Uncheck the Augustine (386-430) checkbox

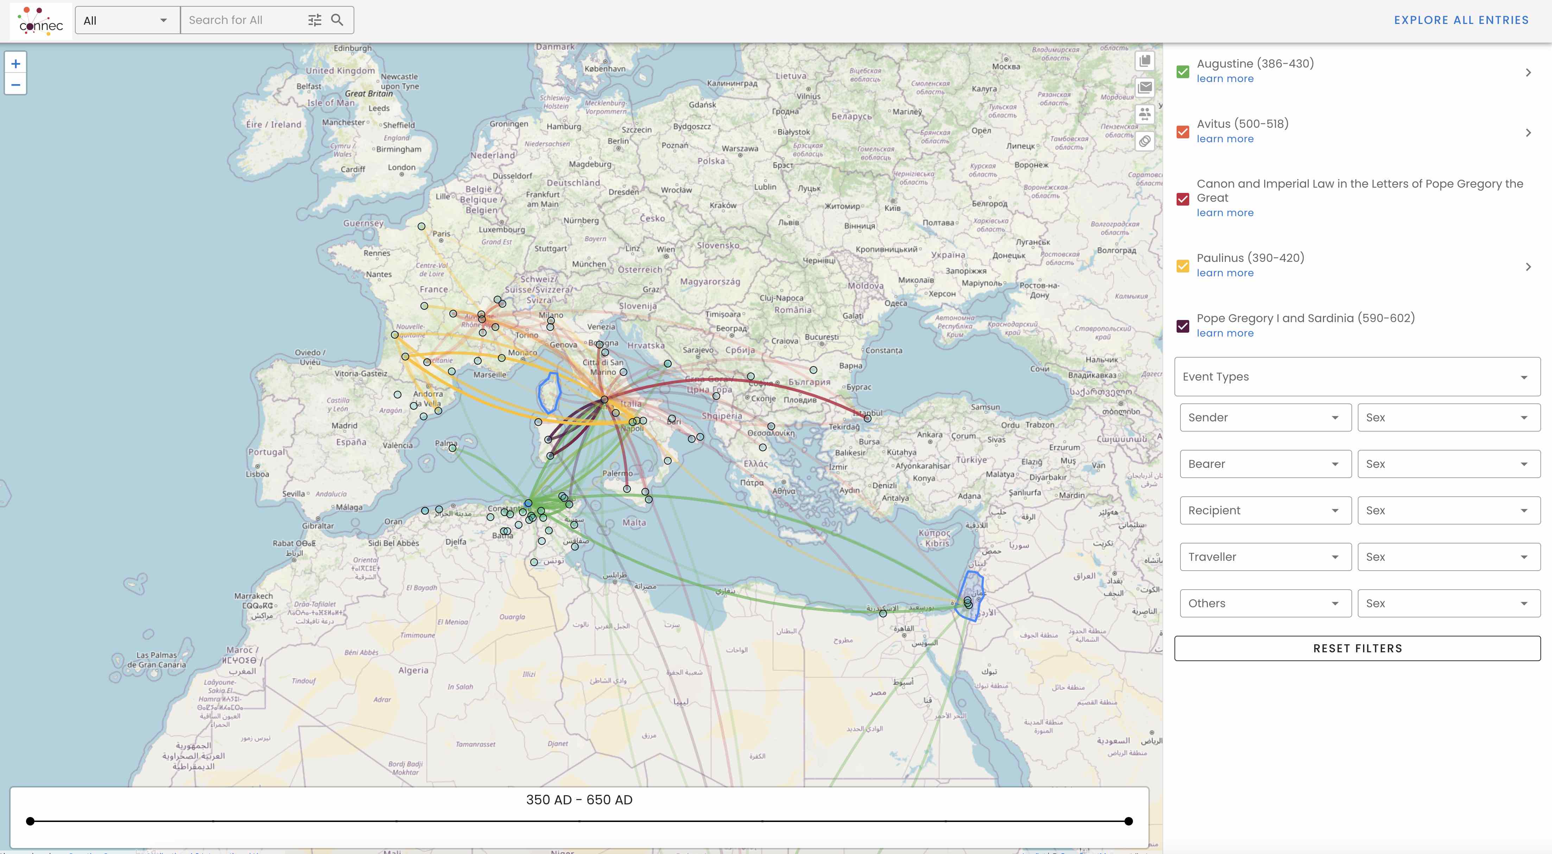click(1183, 72)
